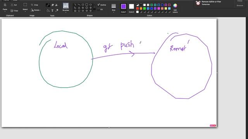Viewport: 248px width, 139px height.
Task: Click the canvas bottom-right corner handle
Action: pyautogui.click(x=217, y=127)
